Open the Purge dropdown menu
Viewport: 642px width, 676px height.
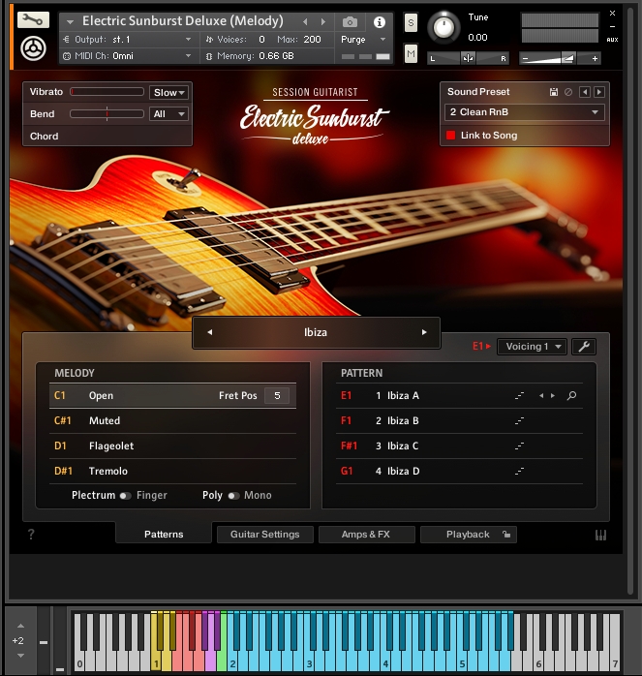(363, 40)
